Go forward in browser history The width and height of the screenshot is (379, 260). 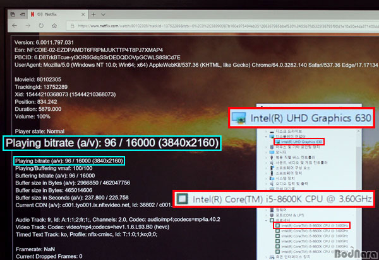[28, 26]
